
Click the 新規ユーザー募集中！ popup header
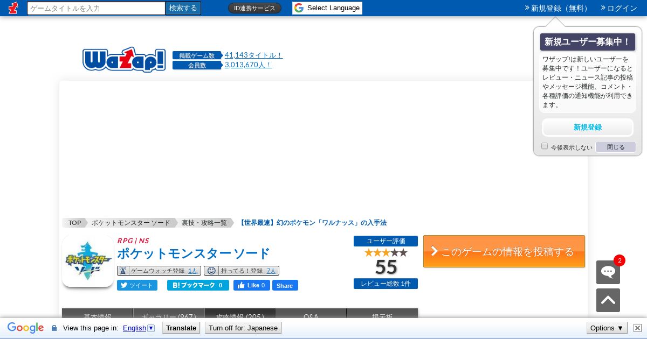coord(588,42)
